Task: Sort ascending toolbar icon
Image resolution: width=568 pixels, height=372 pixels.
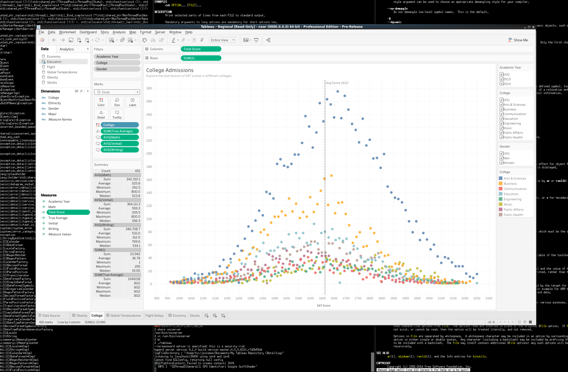Action: click(153, 40)
